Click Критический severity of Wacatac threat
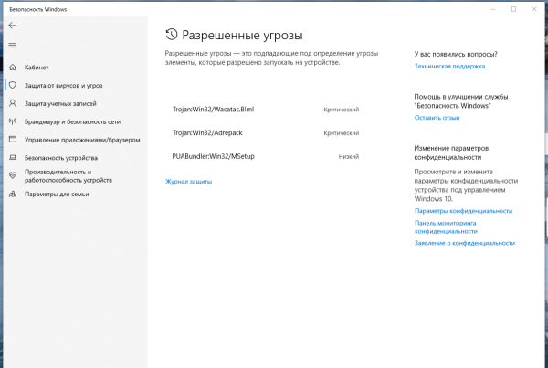This screenshot has width=548, height=368. pyautogui.click(x=341, y=110)
